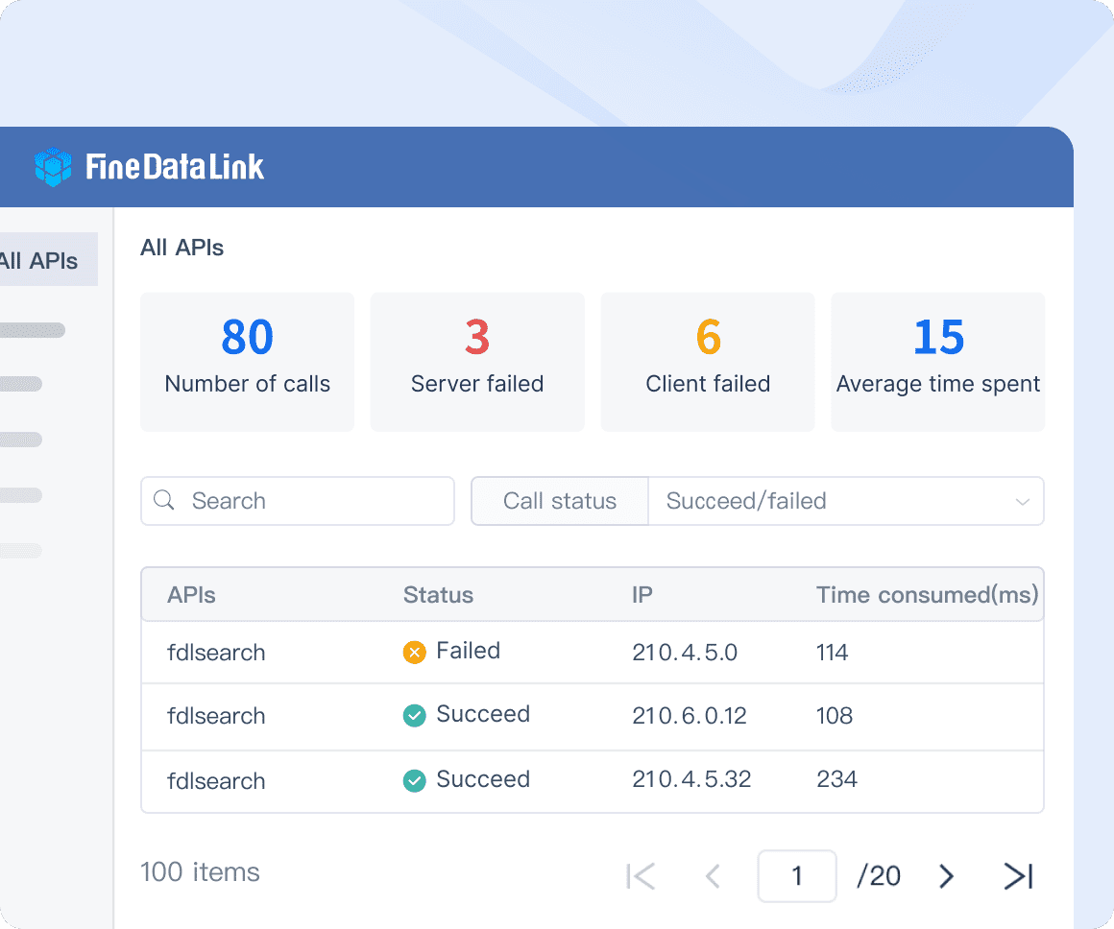Open the Succeed/failed dropdown

point(845,500)
